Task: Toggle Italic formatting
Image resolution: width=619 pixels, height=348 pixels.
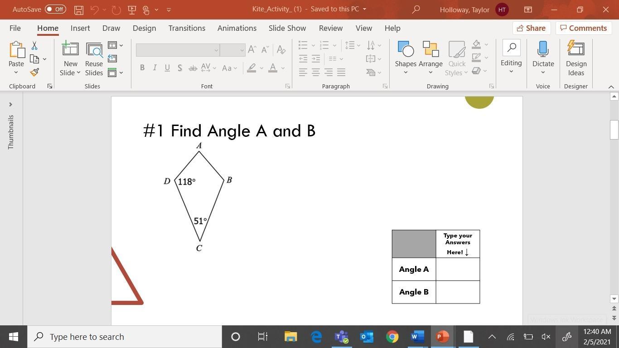Action: click(x=155, y=68)
